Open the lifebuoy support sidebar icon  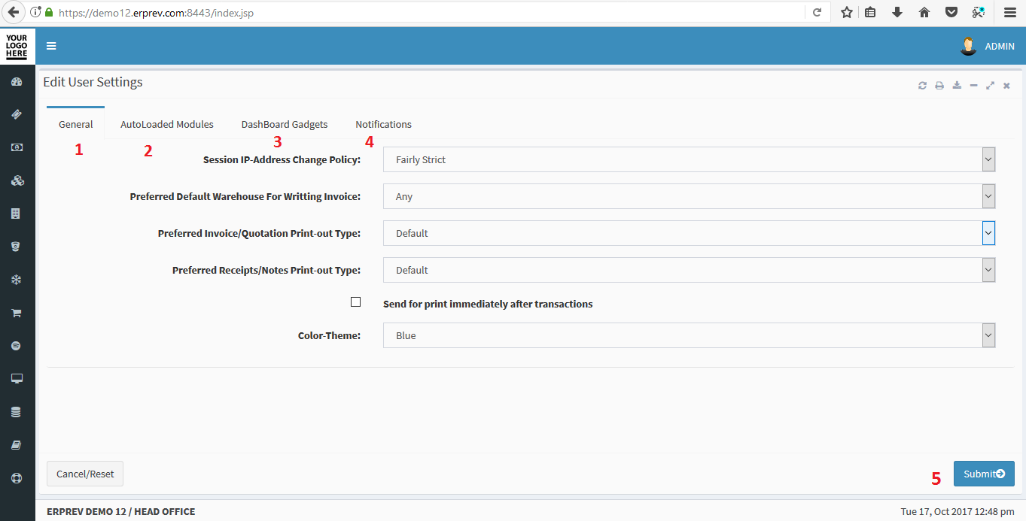point(17,478)
